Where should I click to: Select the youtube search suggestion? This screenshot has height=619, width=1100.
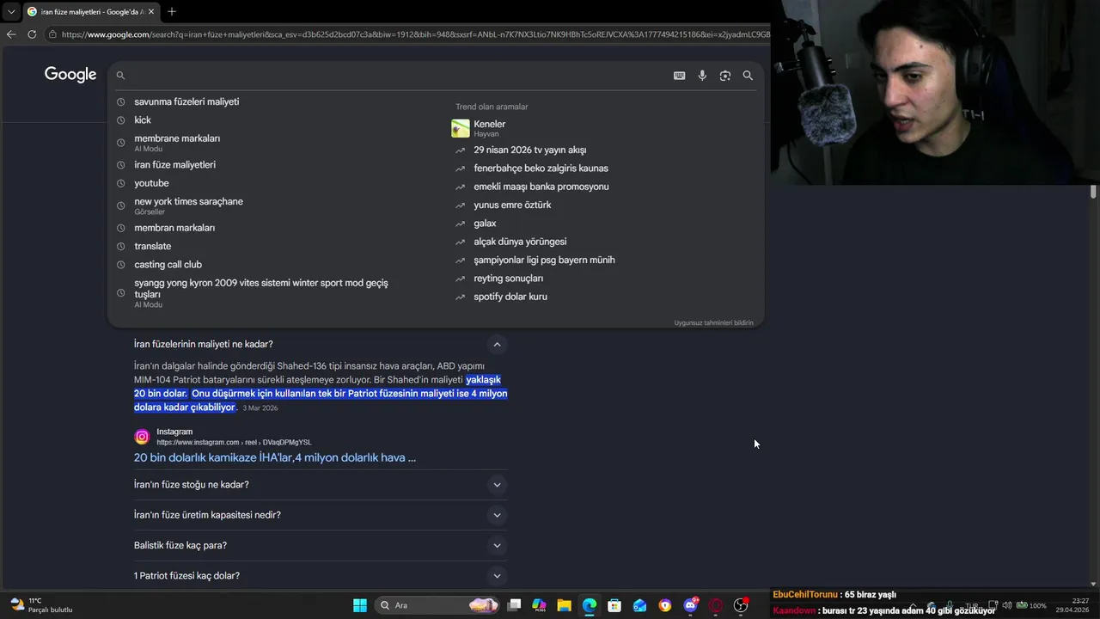tap(151, 183)
